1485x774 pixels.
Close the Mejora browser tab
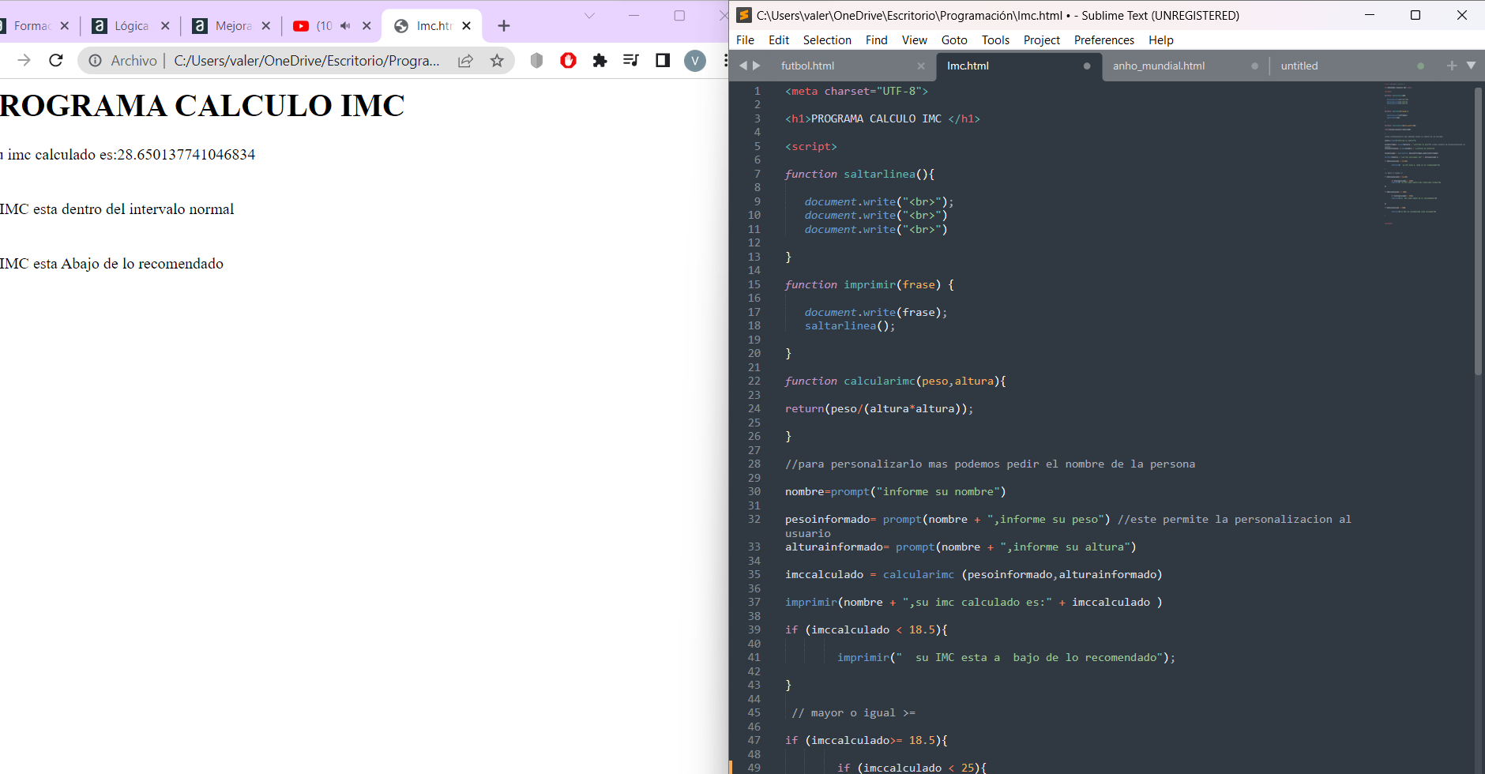[x=266, y=25]
